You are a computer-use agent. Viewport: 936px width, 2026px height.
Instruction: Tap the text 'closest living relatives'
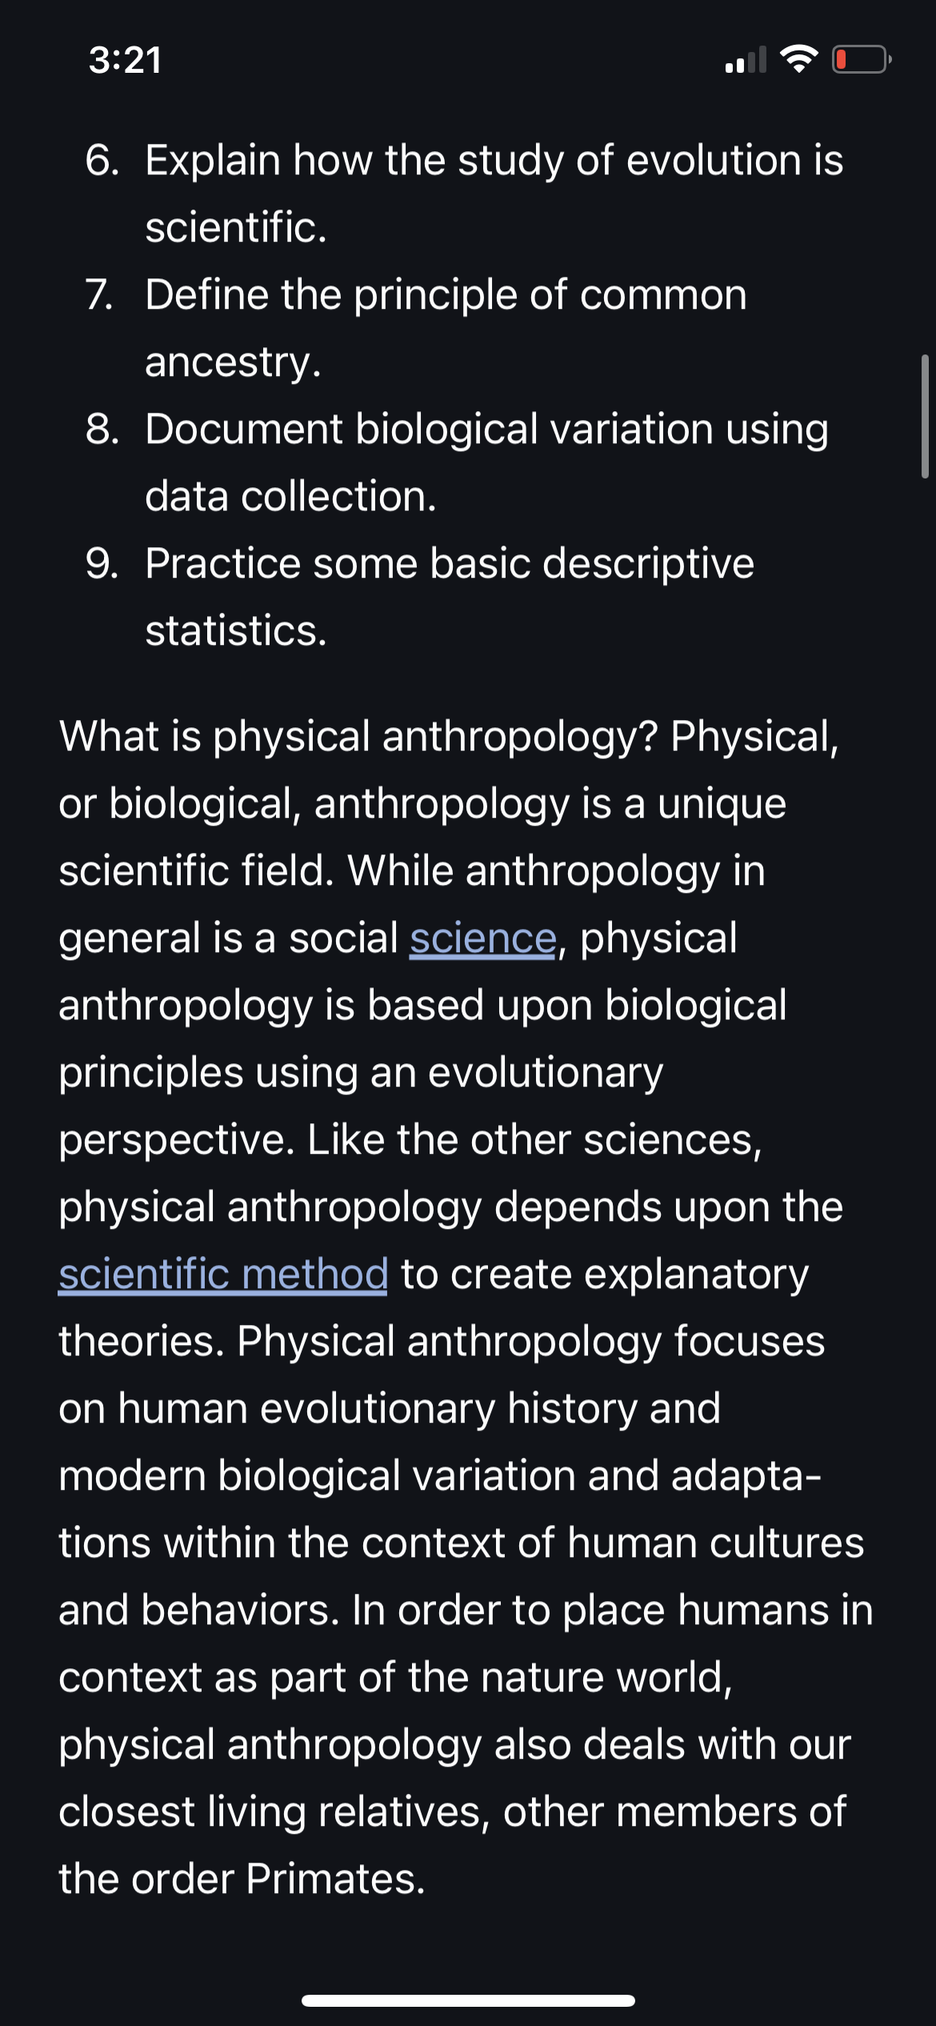271,1812
